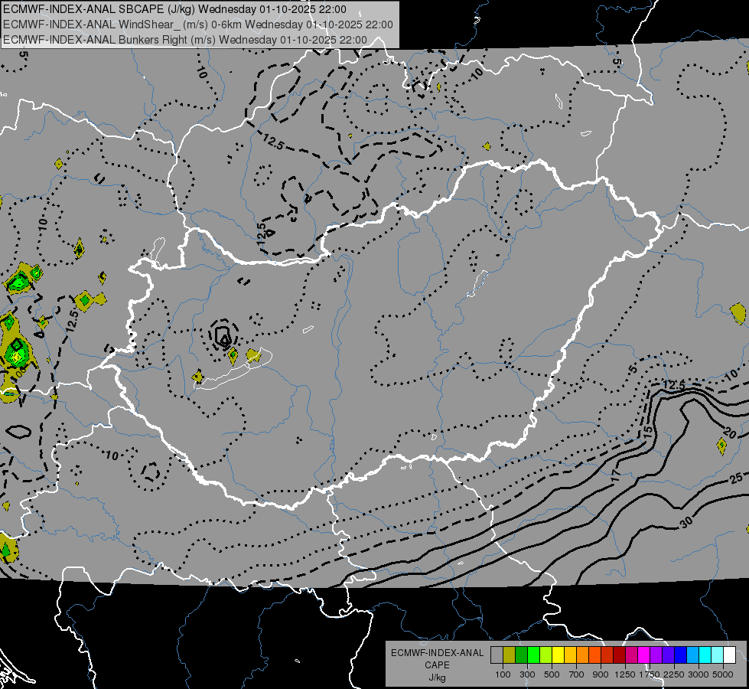Click the legend value 900
The height and width of the screenshot is (689, 749).
[x=601, y=674]
